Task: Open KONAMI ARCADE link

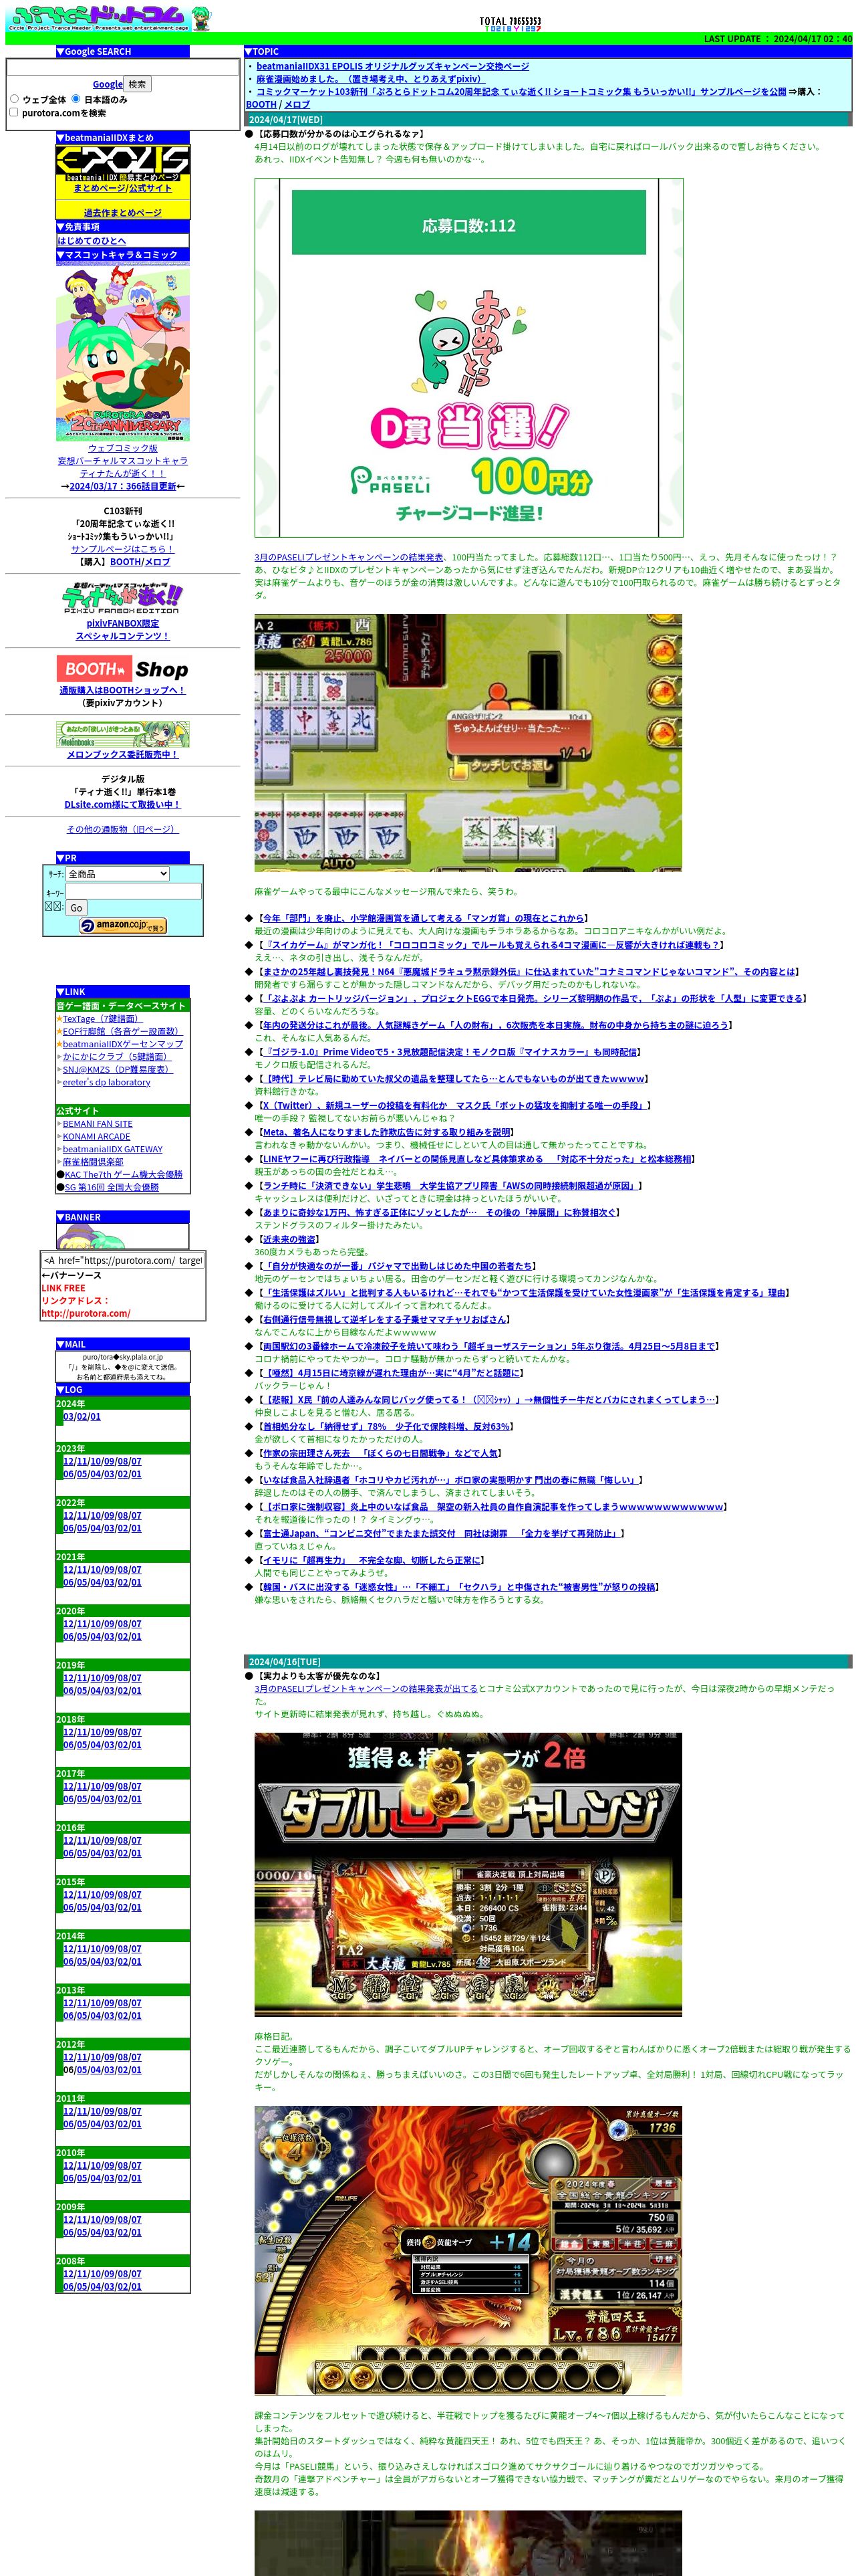Action: [x=97, y=1137]
